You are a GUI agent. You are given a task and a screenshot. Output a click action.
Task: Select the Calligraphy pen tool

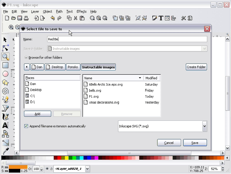click(5, 117)
